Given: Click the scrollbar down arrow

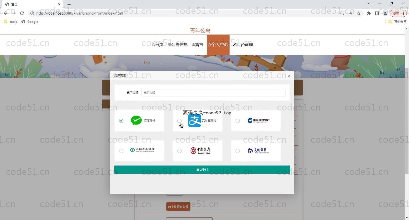Looking at the screenshot, I should [x=407, y=218].
